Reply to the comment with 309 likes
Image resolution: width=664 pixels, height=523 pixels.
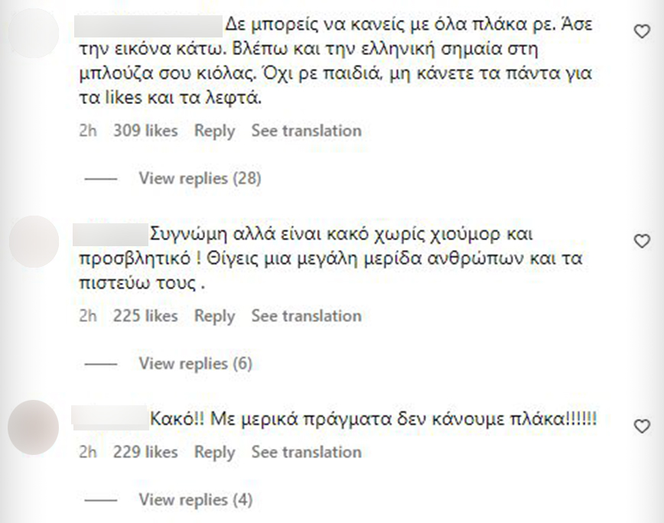point(214,131)
